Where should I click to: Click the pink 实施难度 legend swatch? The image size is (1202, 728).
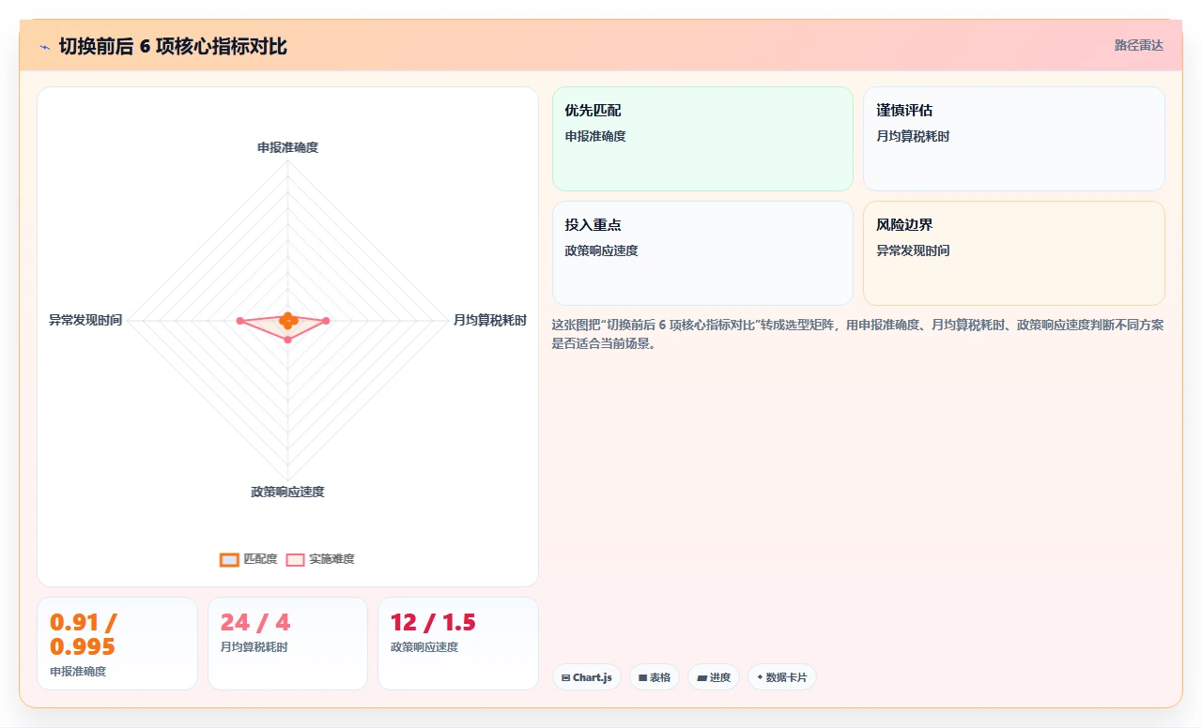click(295, 559)
